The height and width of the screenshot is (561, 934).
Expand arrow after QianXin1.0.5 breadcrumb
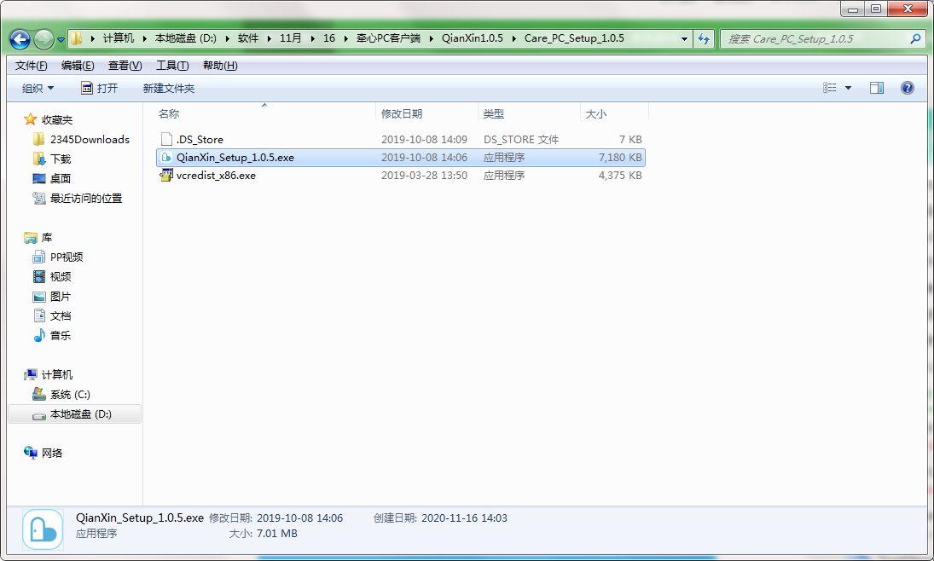513,38
